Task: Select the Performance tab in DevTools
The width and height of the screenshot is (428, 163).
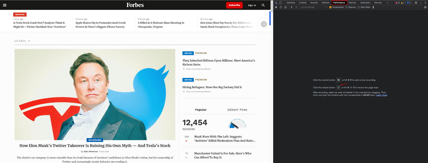Action: click(339, 3)
